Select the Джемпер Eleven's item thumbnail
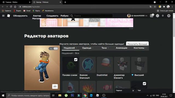The image size is (175, 98). 122,65
